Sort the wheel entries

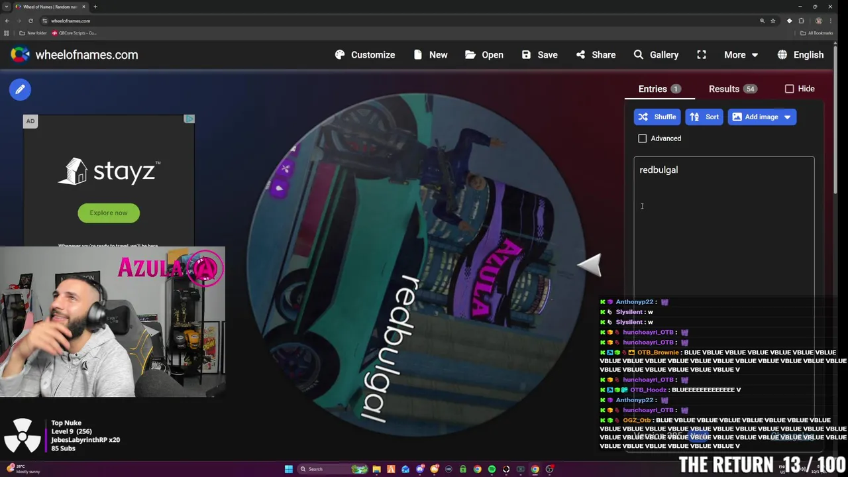(704, 117)
